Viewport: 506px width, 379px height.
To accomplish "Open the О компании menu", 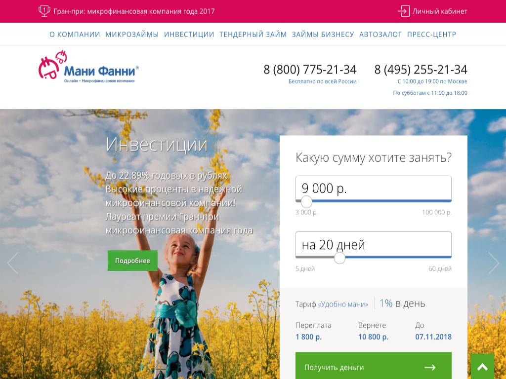I will point(75,34).
